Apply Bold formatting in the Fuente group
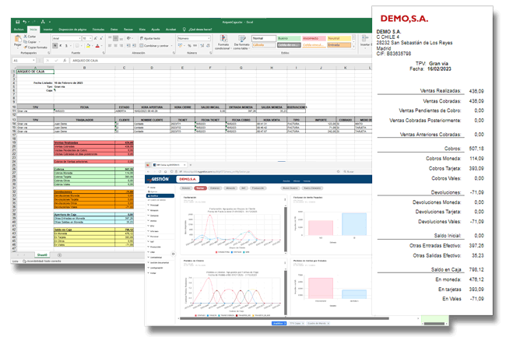 pyautogui.click(x=54, y=45)
